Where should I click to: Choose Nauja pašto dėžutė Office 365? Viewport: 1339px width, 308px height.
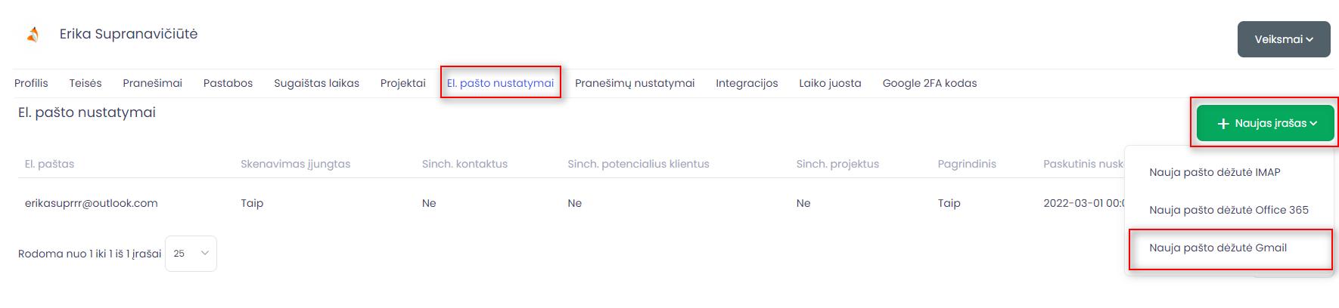(x=1229, y=210)
